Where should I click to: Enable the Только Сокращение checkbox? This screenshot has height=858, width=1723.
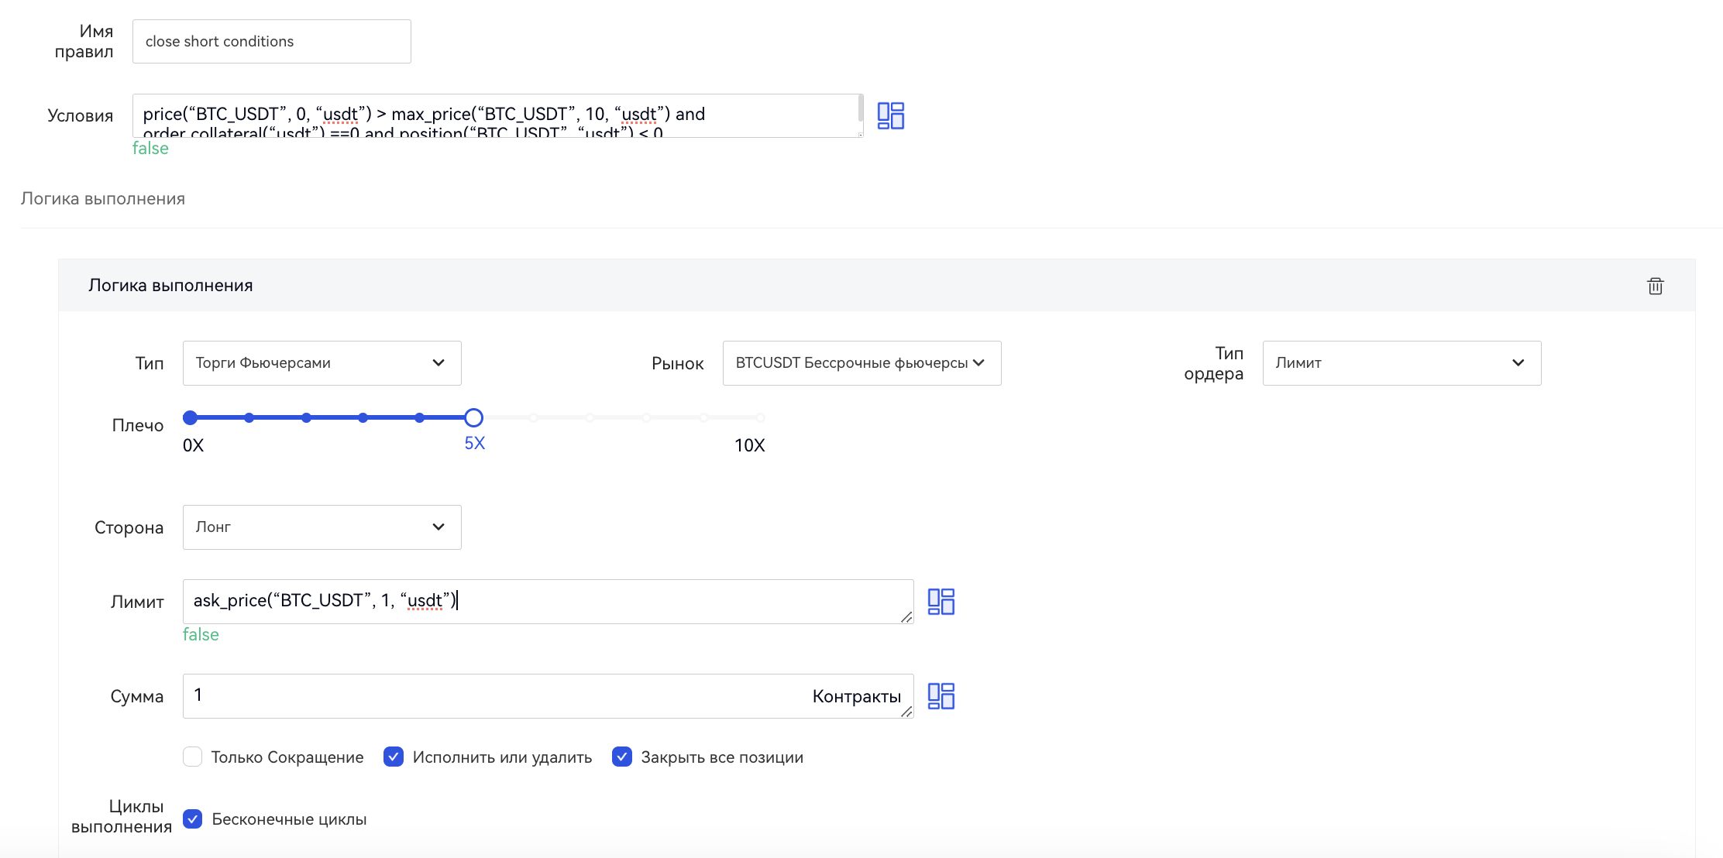[193, 757]
